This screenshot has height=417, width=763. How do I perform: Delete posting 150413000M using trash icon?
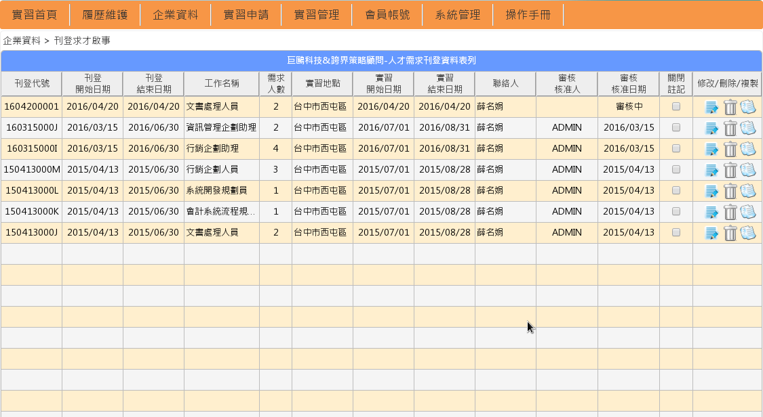tap(730, 170)
